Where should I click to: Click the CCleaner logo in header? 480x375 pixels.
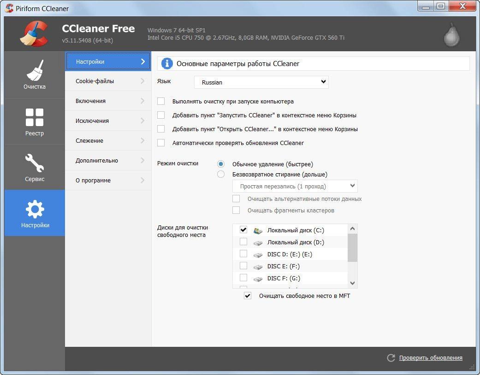[x=34, y=34]
